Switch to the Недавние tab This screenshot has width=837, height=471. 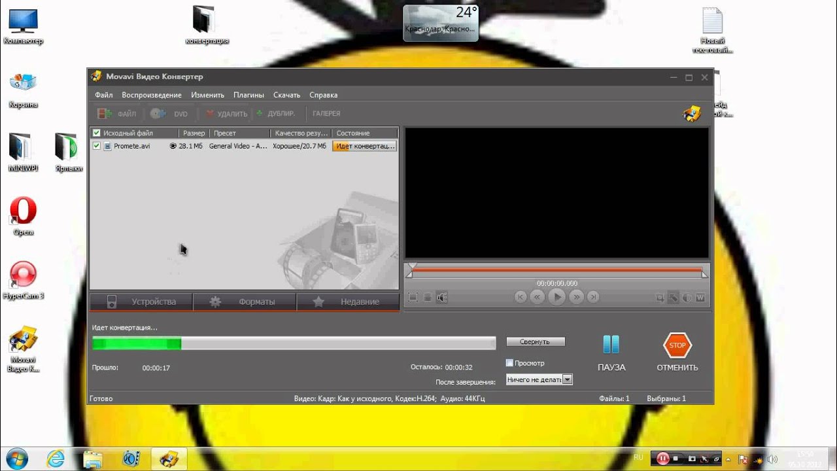(x=348, y=302)
